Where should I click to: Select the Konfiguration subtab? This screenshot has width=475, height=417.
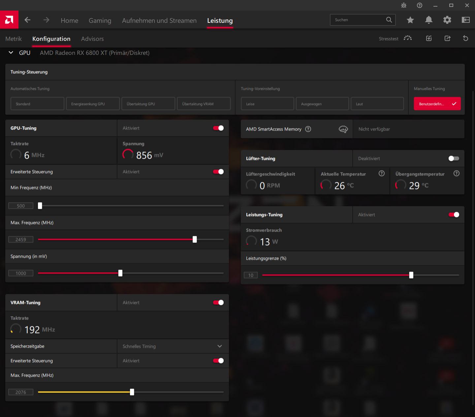pos(51,39)
